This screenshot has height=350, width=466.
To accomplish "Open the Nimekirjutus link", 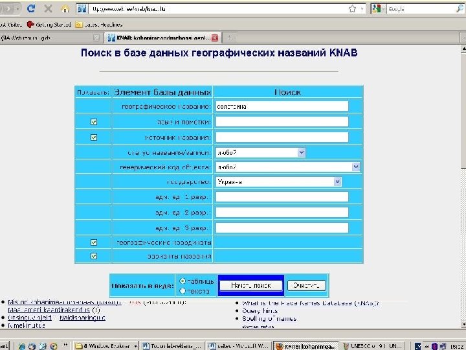I will (x=27, y=325).
